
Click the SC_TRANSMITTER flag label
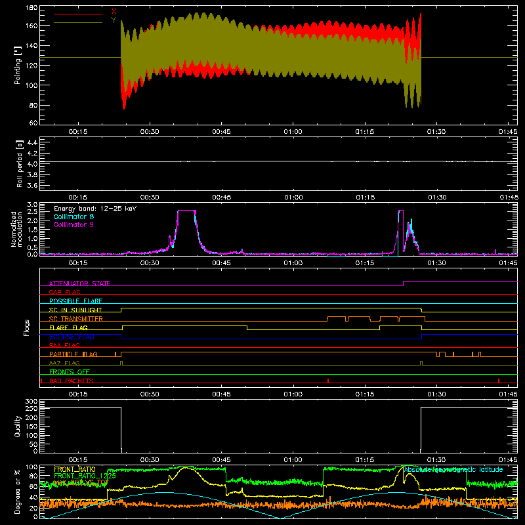click(x=76, y=319)
